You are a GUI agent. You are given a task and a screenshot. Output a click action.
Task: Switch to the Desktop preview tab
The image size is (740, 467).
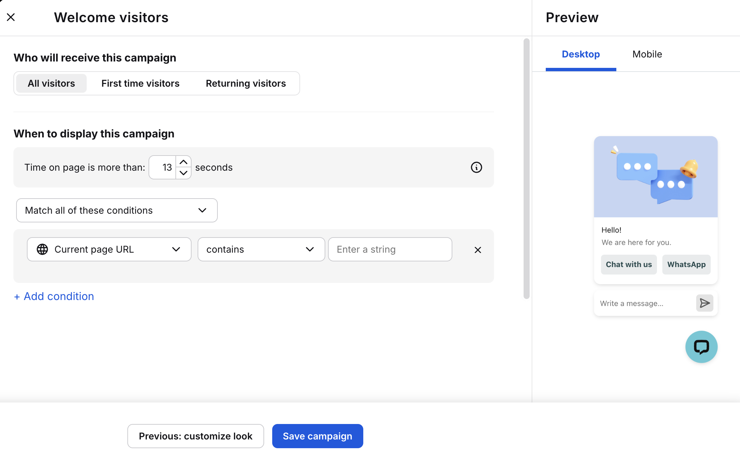[x=580, y=54]
